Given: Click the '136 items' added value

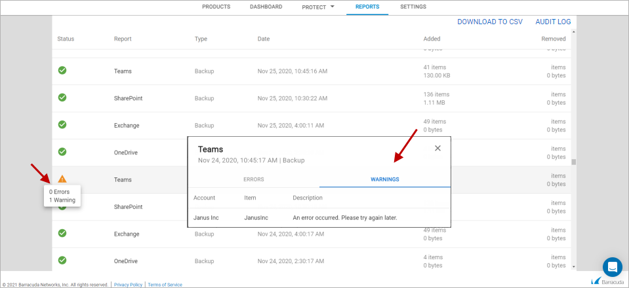Looking at the screenshot, I should (x=436, y=94).
